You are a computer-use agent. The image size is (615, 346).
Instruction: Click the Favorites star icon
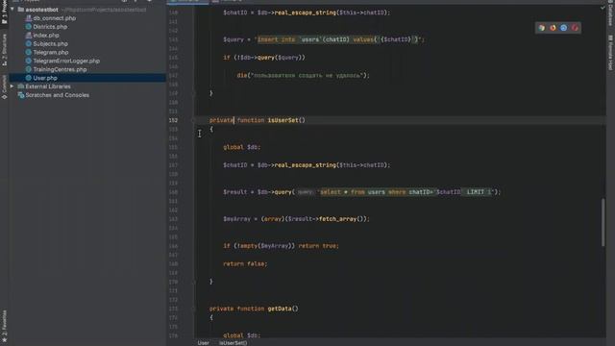pos(4,340)
